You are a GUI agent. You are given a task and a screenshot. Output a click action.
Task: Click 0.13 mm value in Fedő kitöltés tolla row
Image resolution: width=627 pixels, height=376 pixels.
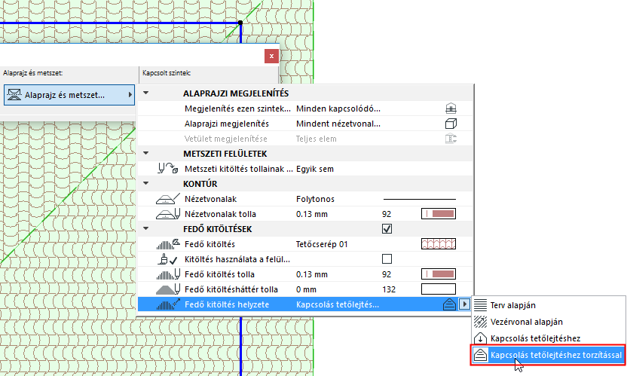[311, 274]
